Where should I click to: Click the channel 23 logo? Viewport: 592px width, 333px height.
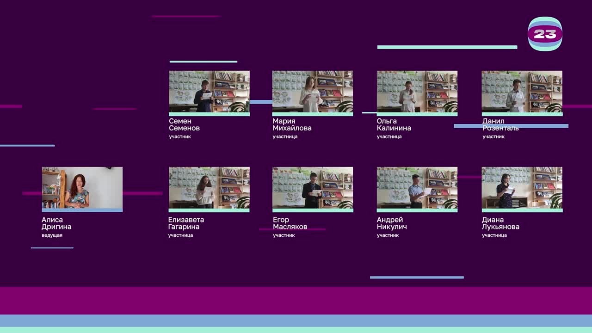(545, 34)
